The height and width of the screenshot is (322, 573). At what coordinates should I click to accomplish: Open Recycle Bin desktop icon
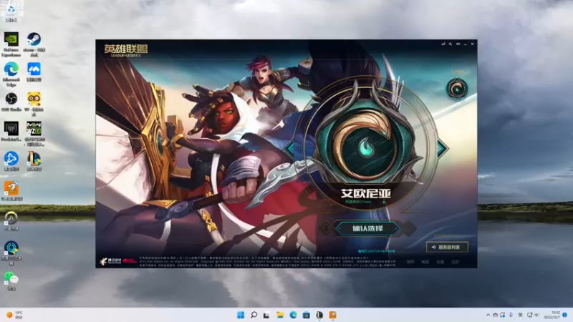(x=11, y=11)
